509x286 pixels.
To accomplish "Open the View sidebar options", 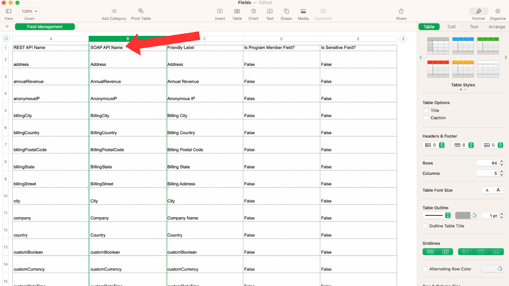I will pyautogui.click(x=9, y=11).
